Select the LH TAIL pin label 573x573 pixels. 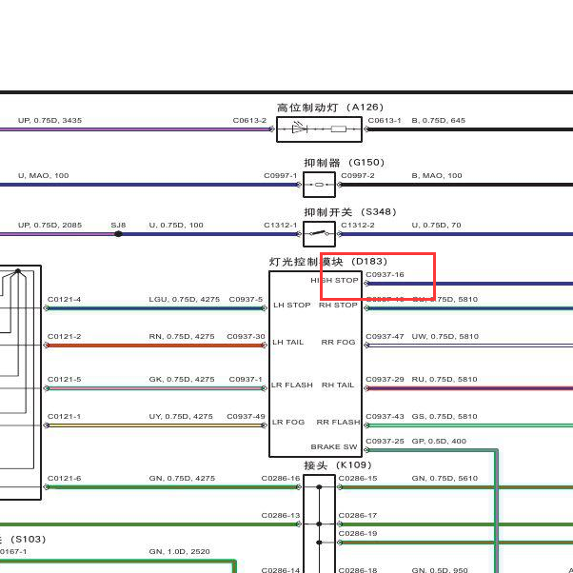coord(288,342)
